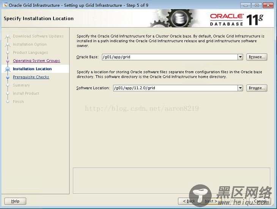
Task: Cancel the installation wizard
Action: pos(260,201)
